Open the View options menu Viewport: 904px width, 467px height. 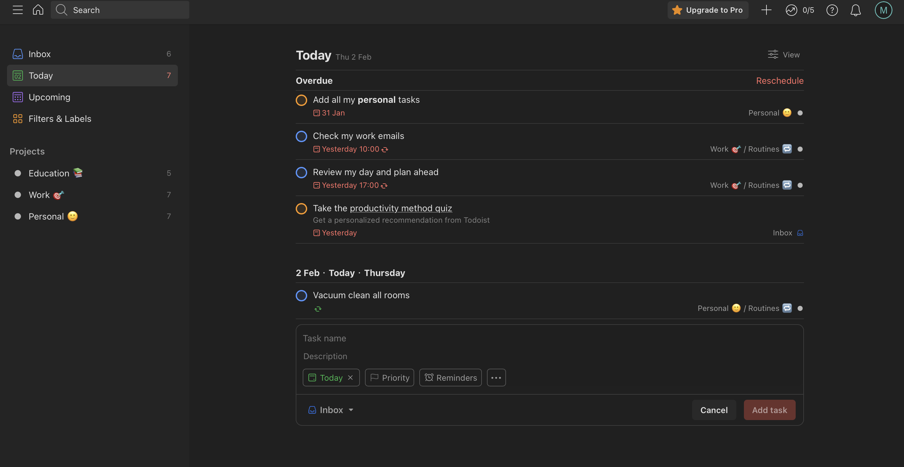click(x=784, y=55)
